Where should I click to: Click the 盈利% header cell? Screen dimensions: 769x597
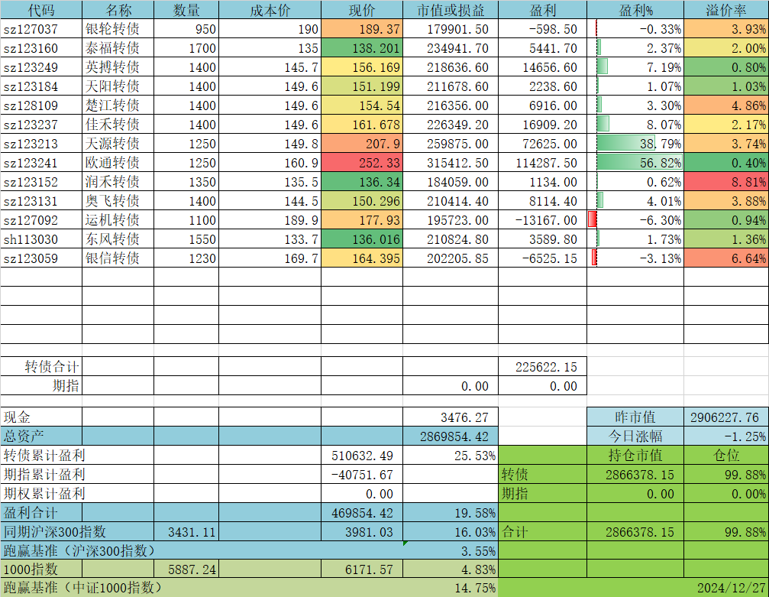click(x=635, y=10)
